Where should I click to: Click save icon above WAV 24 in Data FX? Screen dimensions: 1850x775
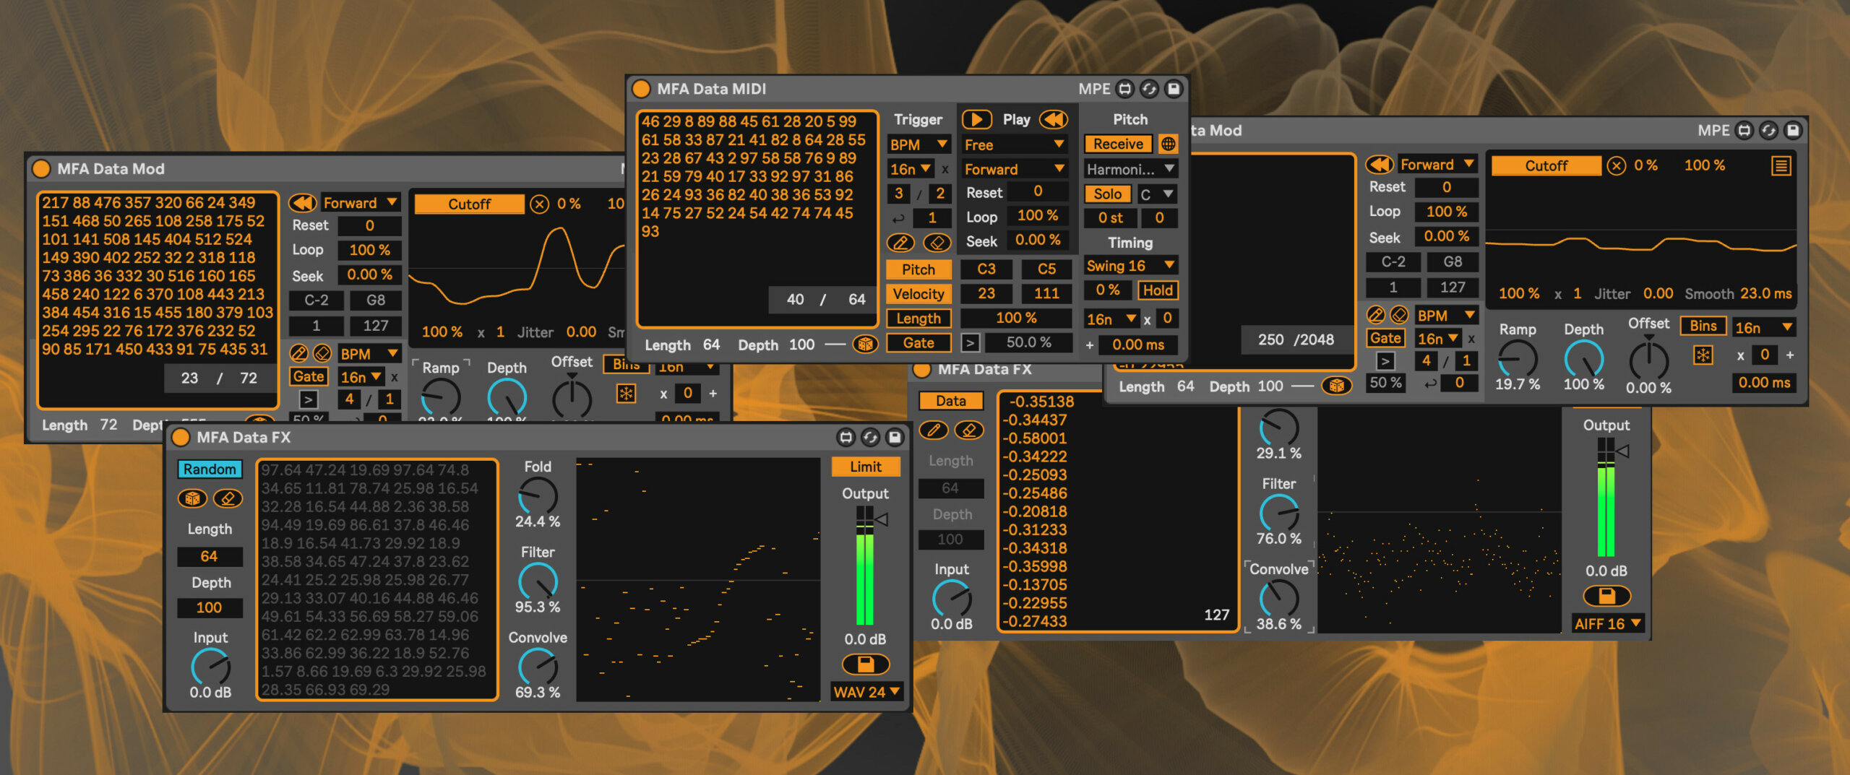coord(865,664)
